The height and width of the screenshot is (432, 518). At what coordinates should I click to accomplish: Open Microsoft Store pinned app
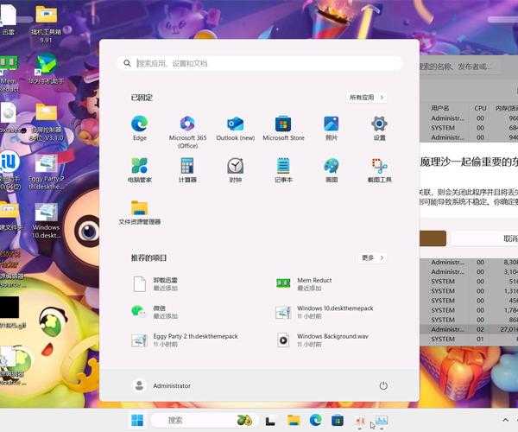click(x=283, y=129)
